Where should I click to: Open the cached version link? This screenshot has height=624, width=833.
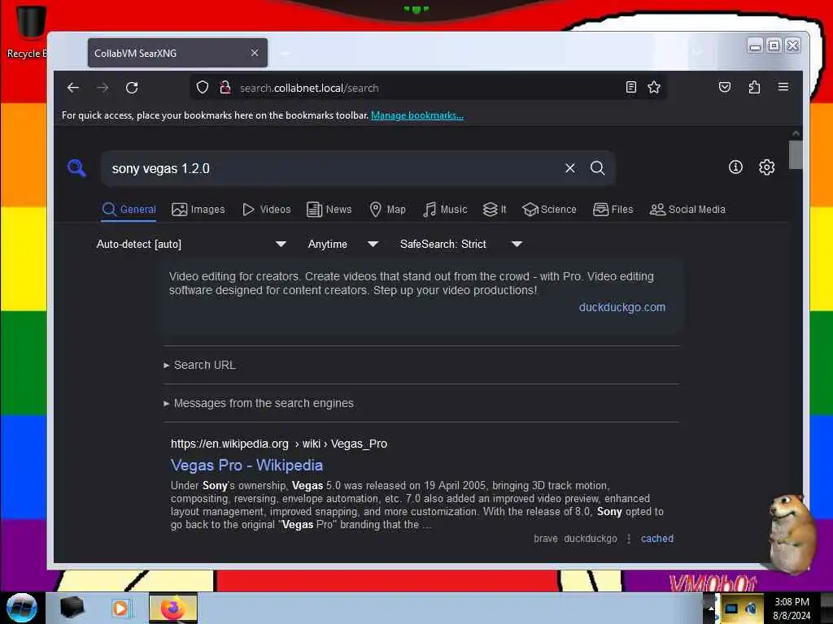tap(657, 539)
